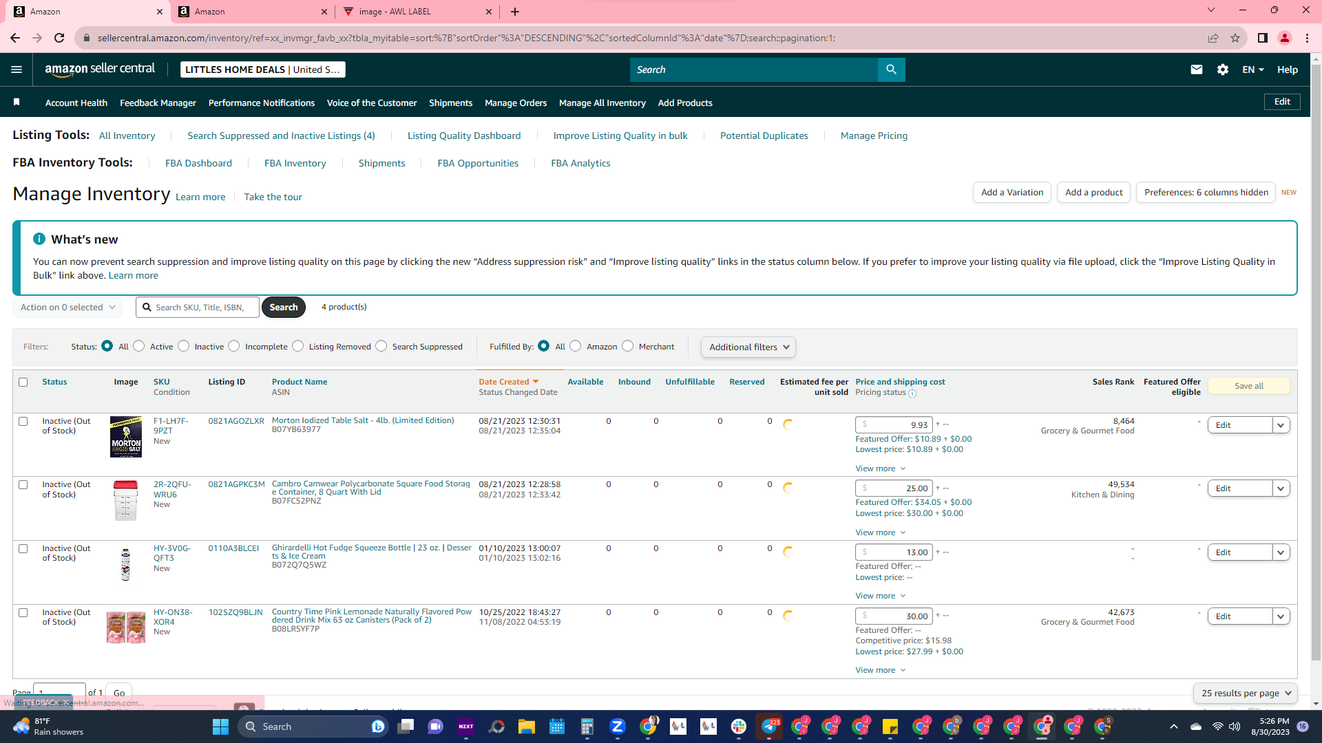Check the Morton Iodized Table Salt row checkbox

tap(23, 421)
